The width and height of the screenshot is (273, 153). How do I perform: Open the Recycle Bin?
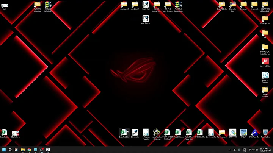click(x=265, y=133)
